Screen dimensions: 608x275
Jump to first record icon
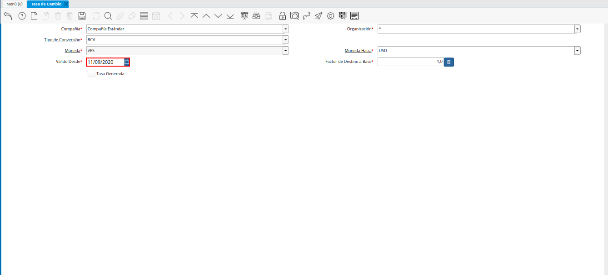(194, 16)
